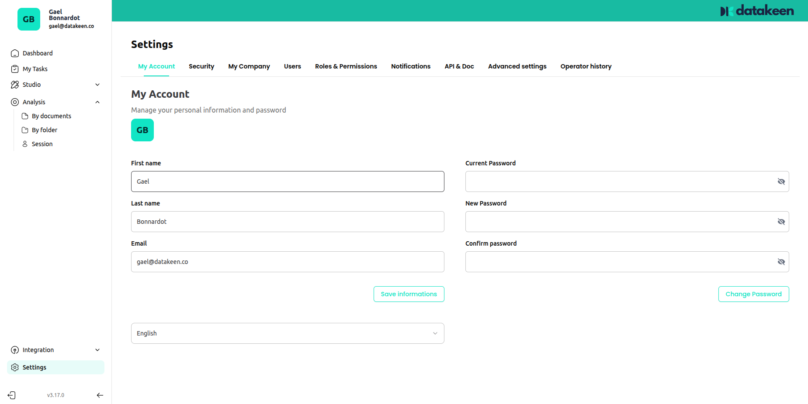This screenshot has width=808, height=404.
Task: Collapse the Analysis section
Action: coord(97,102)
